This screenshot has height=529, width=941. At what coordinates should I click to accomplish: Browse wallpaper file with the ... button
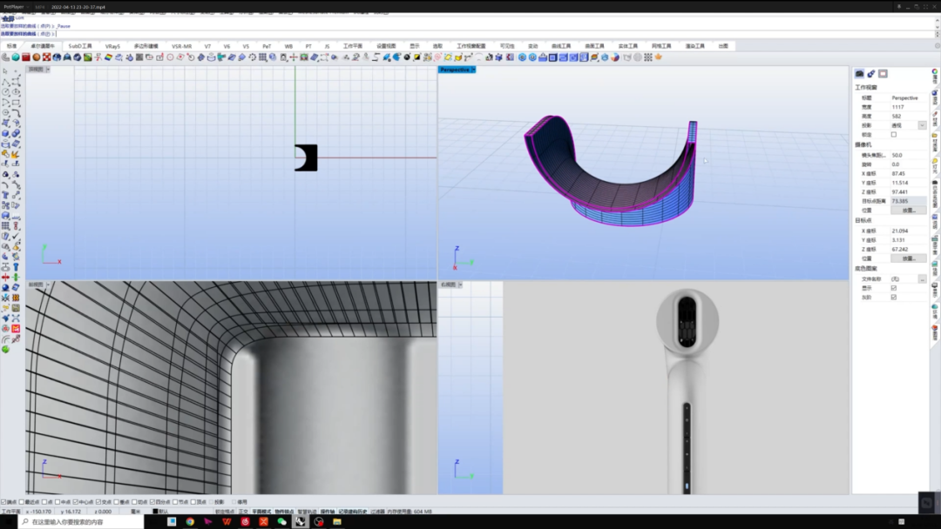click(923, 279)
